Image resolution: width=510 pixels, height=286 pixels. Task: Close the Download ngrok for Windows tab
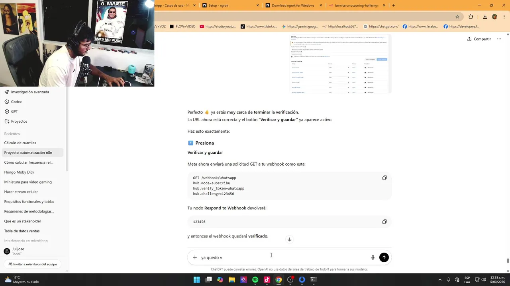point(321,6)
